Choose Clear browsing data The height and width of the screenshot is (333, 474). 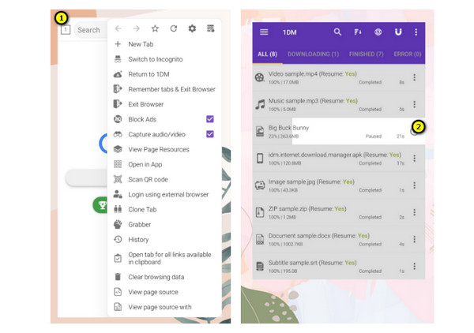coord(164,277)
